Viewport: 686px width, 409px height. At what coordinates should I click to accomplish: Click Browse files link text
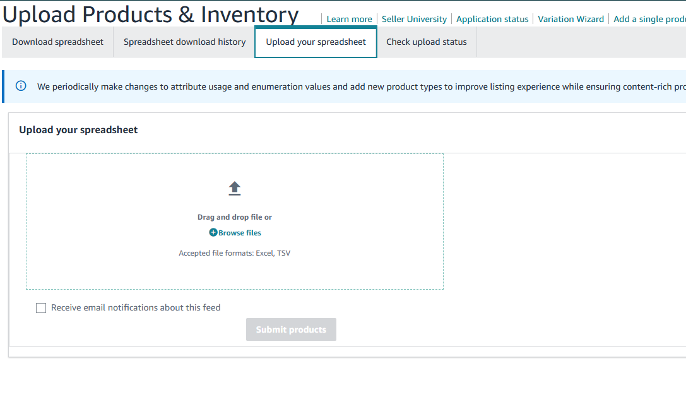[x=240, y=233]
